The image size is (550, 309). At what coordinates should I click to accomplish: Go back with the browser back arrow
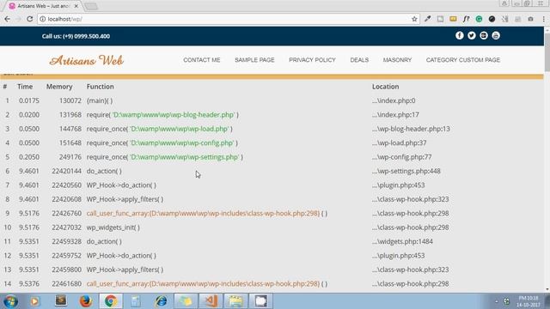pos(7,19)
